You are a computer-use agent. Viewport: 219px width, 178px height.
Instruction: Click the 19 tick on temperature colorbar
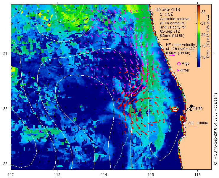click(x=203, y=46)
